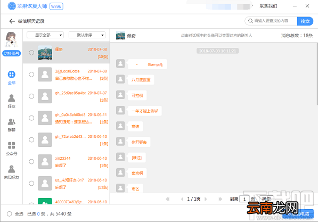
Task: Click the page number input field
Action: click(244, 199)
